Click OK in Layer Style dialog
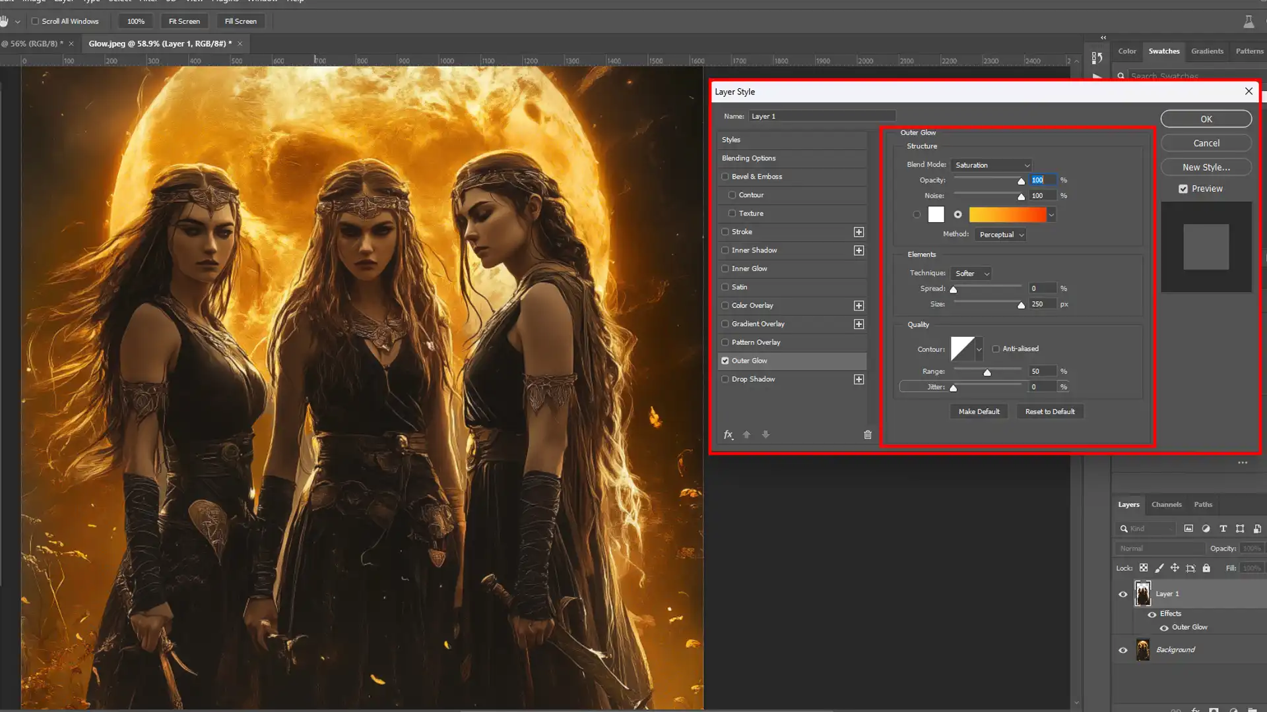This screenshot has width=1267, height=712. 1206,119
